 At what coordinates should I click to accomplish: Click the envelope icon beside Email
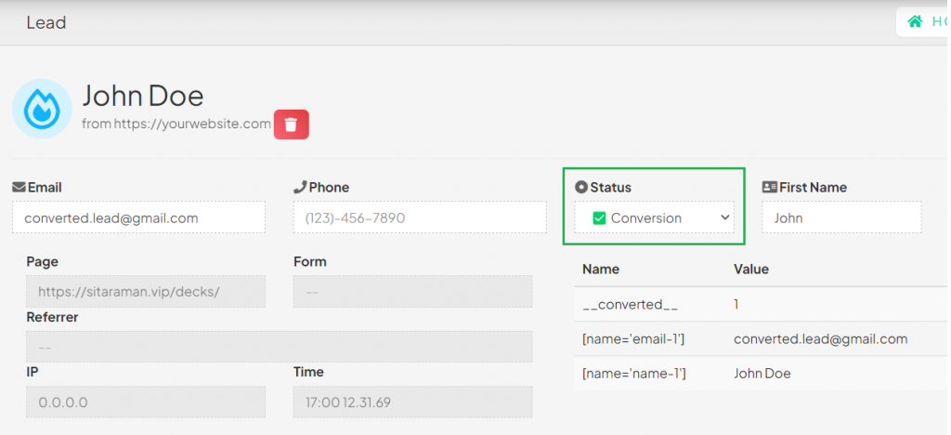pyautogui.click(x=19, y=187)
